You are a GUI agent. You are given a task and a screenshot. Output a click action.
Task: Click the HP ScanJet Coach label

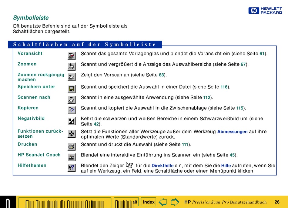coord(39,155)
